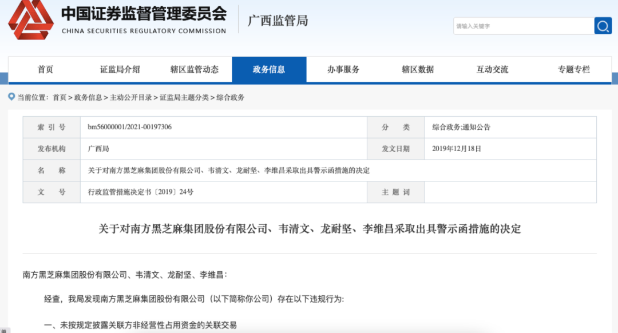Open the 互动交流 tab
Viewport: 618px width, 333px height.
(492, 69)
